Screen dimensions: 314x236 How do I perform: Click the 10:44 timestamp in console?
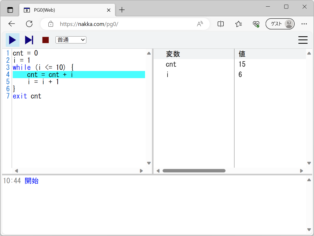pos(12,181)
